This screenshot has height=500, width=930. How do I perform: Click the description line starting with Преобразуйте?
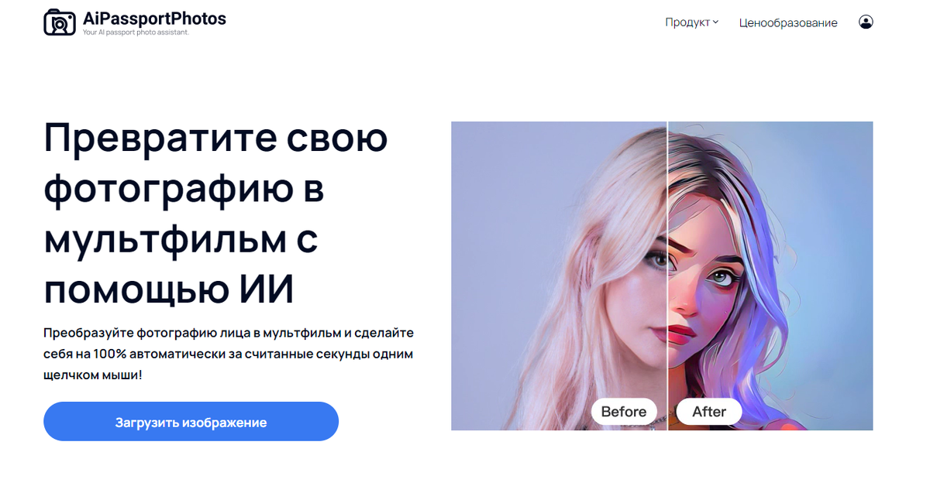[x=229, y=333]
